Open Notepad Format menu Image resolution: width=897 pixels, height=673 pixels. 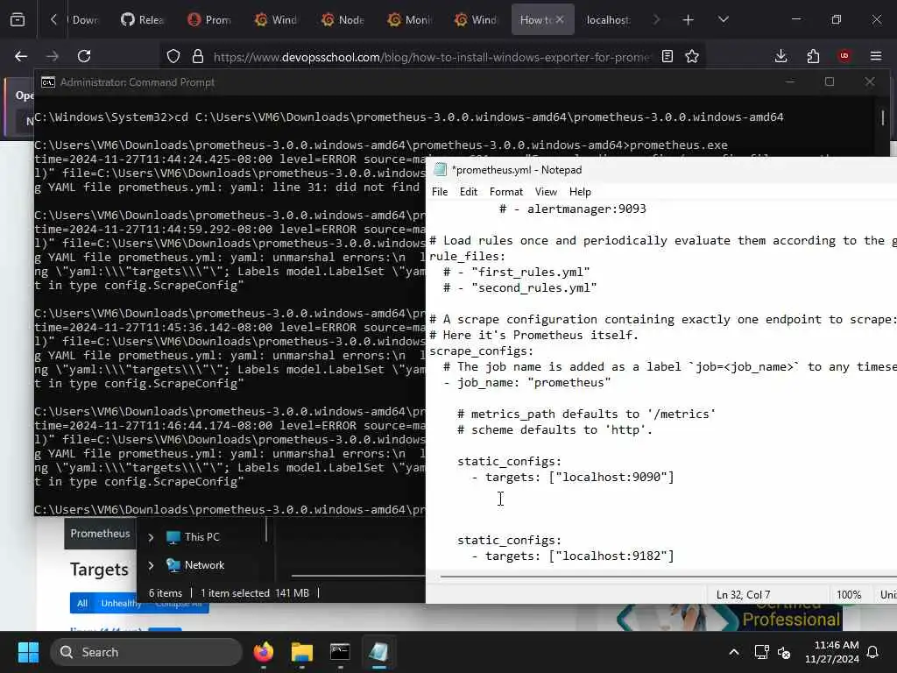click(x=506, y=192)
